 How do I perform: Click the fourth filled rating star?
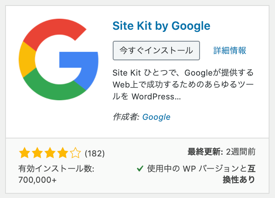point(63,153)
